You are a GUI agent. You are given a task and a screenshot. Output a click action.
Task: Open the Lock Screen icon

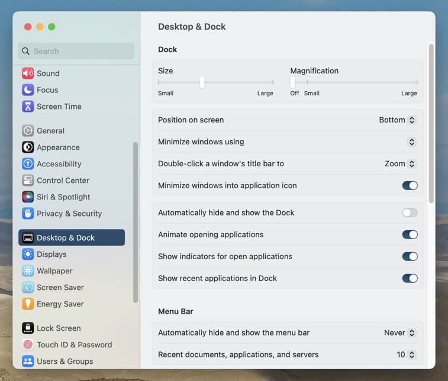28,328
